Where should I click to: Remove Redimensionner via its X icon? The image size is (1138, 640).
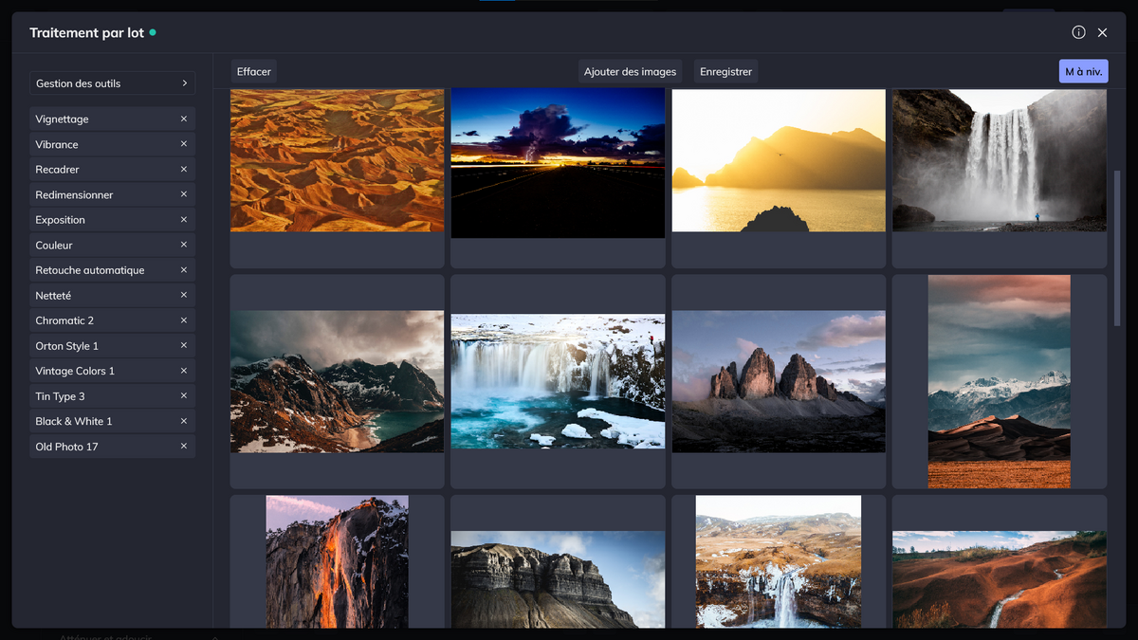tap(184, 194)
